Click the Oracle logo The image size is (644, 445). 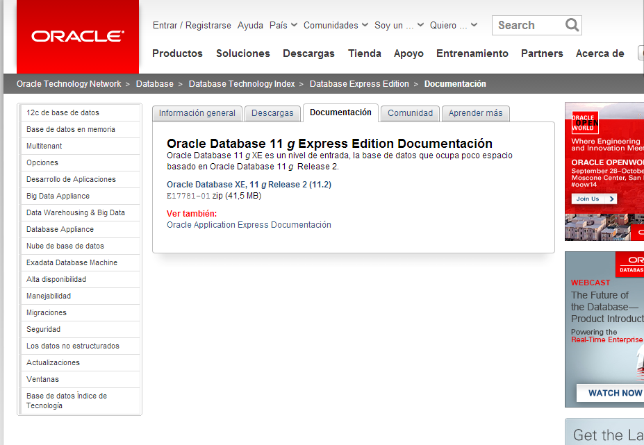click(x=76, y=36)
